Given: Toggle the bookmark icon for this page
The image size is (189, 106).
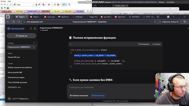Looking at the screenshot, I should coord(155,22).
